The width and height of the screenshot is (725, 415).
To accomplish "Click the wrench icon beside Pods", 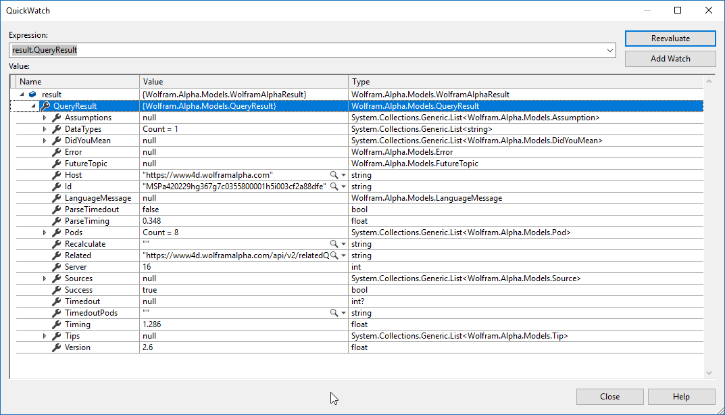I will (56, 233).
